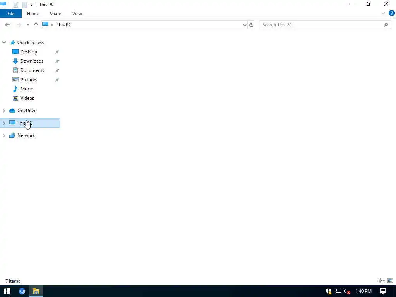396x297 pixels.
Task: Go back with the Back arrow
Action: point(7,24)
